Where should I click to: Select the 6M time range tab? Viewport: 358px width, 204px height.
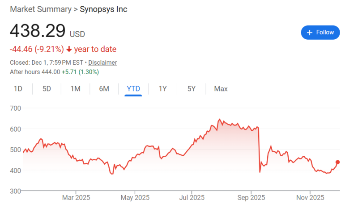point(104,89)
